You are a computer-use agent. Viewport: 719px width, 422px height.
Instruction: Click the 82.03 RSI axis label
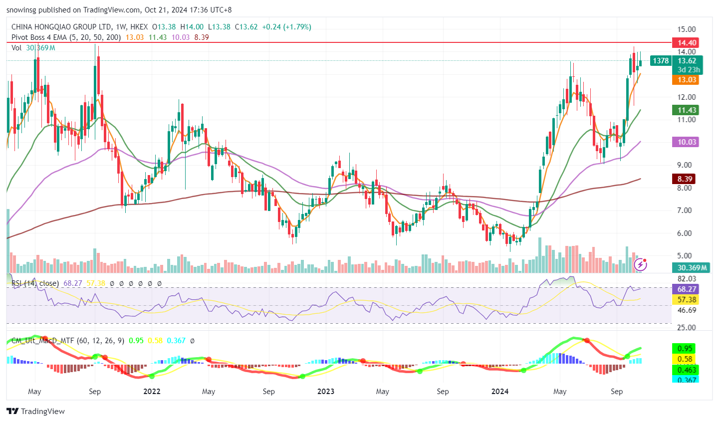pos(687,279)
